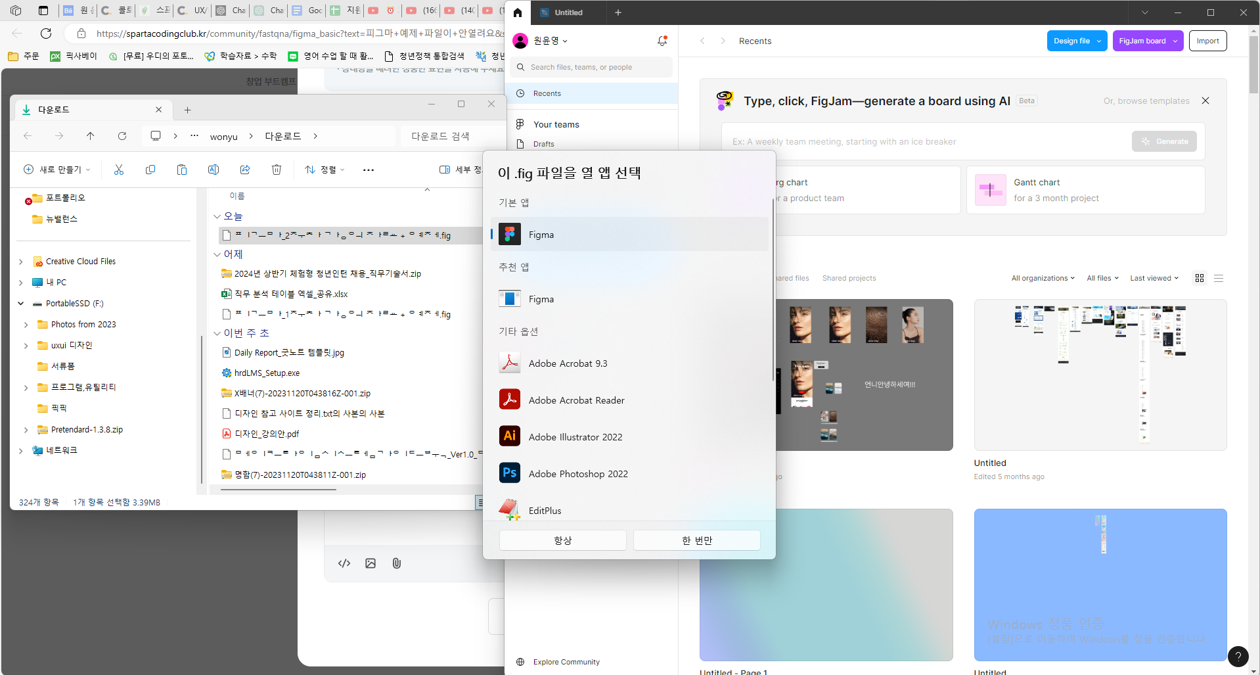Select recommended Figma app entry
This screenshot has height=675, width=1260.
[x=629, y=298]
